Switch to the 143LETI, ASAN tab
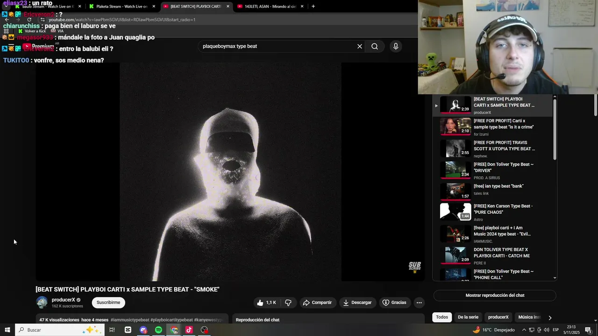598x336 pixels. point(270,7)
